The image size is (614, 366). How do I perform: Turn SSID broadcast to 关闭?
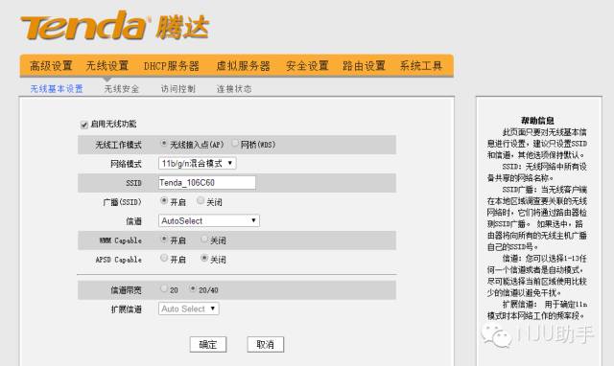click(x=201, y=200)
